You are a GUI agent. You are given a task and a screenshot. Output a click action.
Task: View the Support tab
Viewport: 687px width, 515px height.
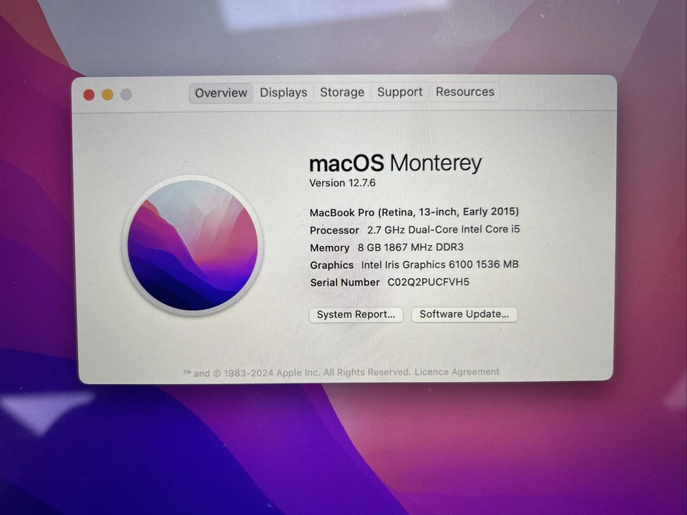click(x=399, y=92)
